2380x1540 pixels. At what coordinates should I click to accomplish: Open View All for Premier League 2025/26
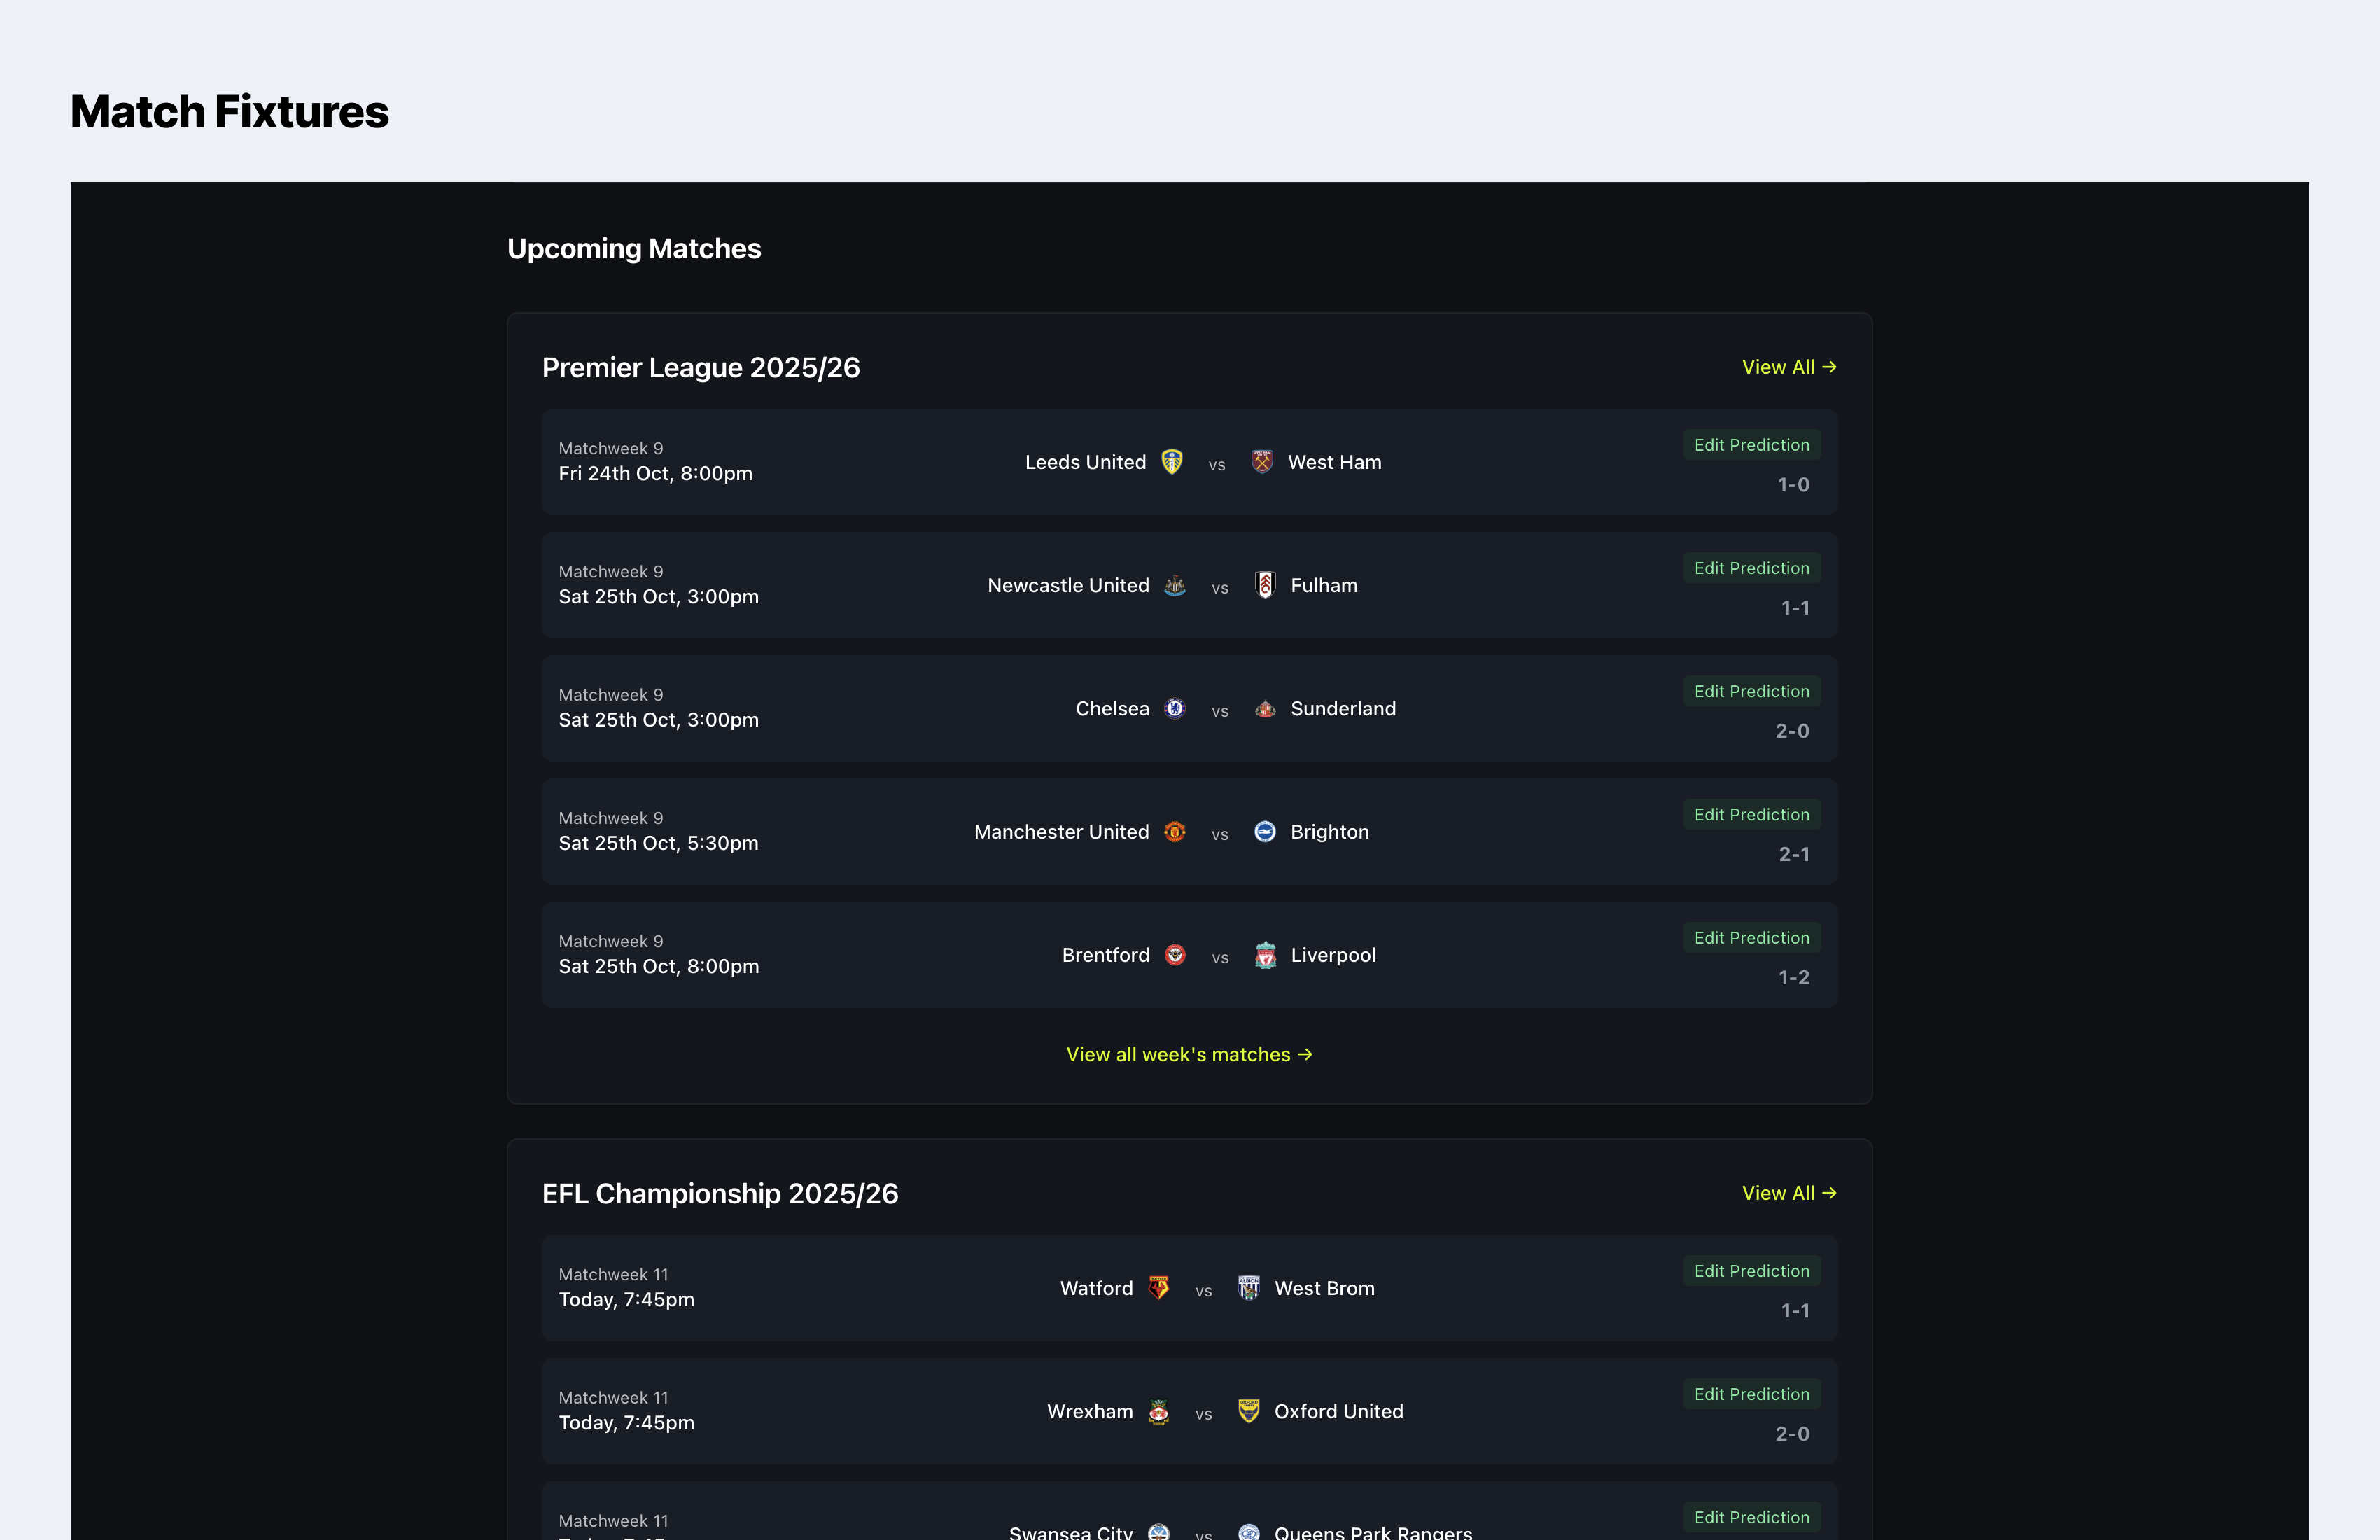pyautogui.click(x=1788, y=367)
